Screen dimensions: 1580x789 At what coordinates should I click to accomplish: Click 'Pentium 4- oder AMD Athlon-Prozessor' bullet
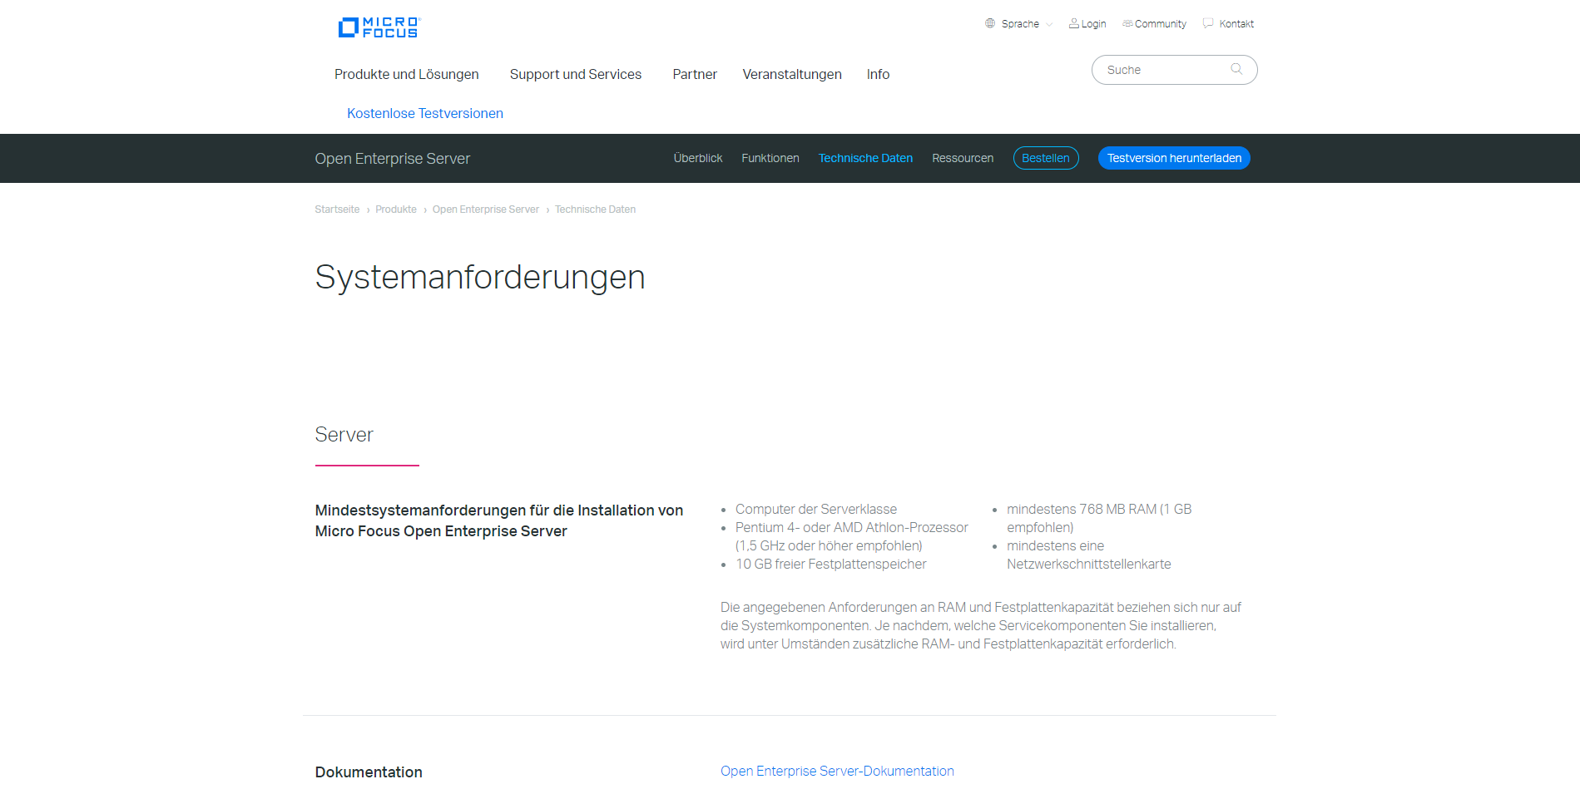coord(851,536)
